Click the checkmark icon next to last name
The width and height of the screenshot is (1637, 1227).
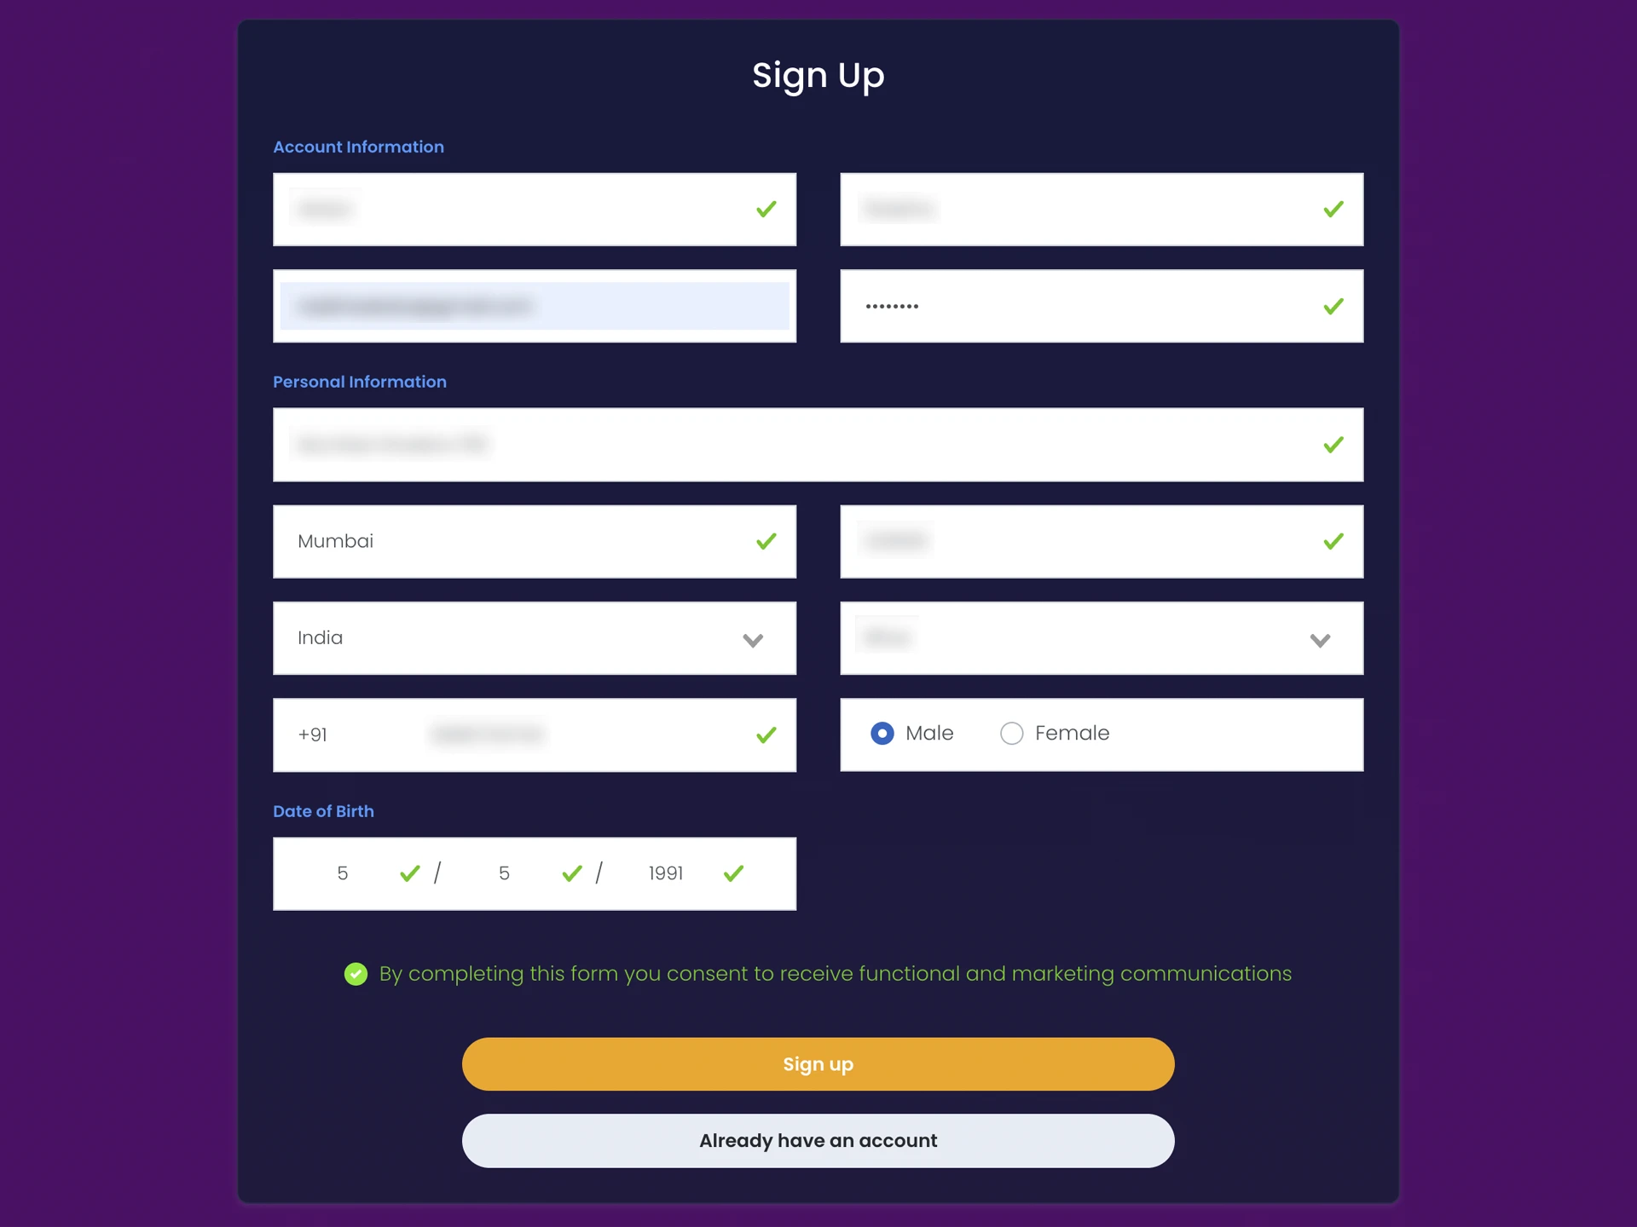(x=1333, y=209)
